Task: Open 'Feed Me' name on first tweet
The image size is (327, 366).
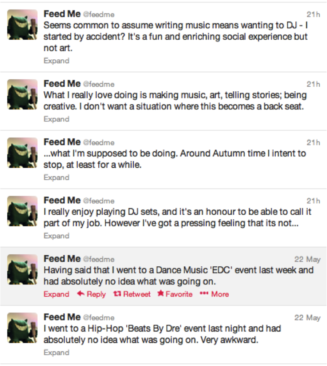Action: [62, 14]
